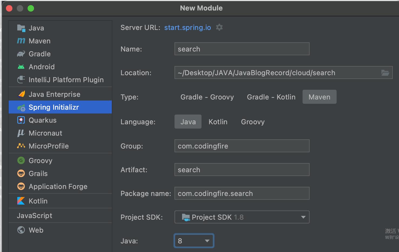Image resolution: width=399 pixels, height=252 pixels.
Task: Click the Micronaut mu icon
Action: coord(21,133)
